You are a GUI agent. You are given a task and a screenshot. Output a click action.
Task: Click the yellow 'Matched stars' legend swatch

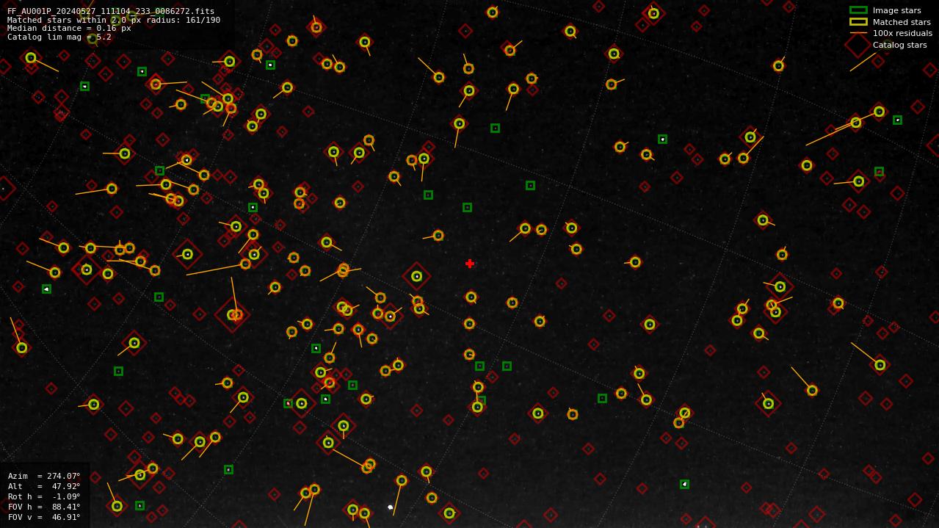click(858, 22)
